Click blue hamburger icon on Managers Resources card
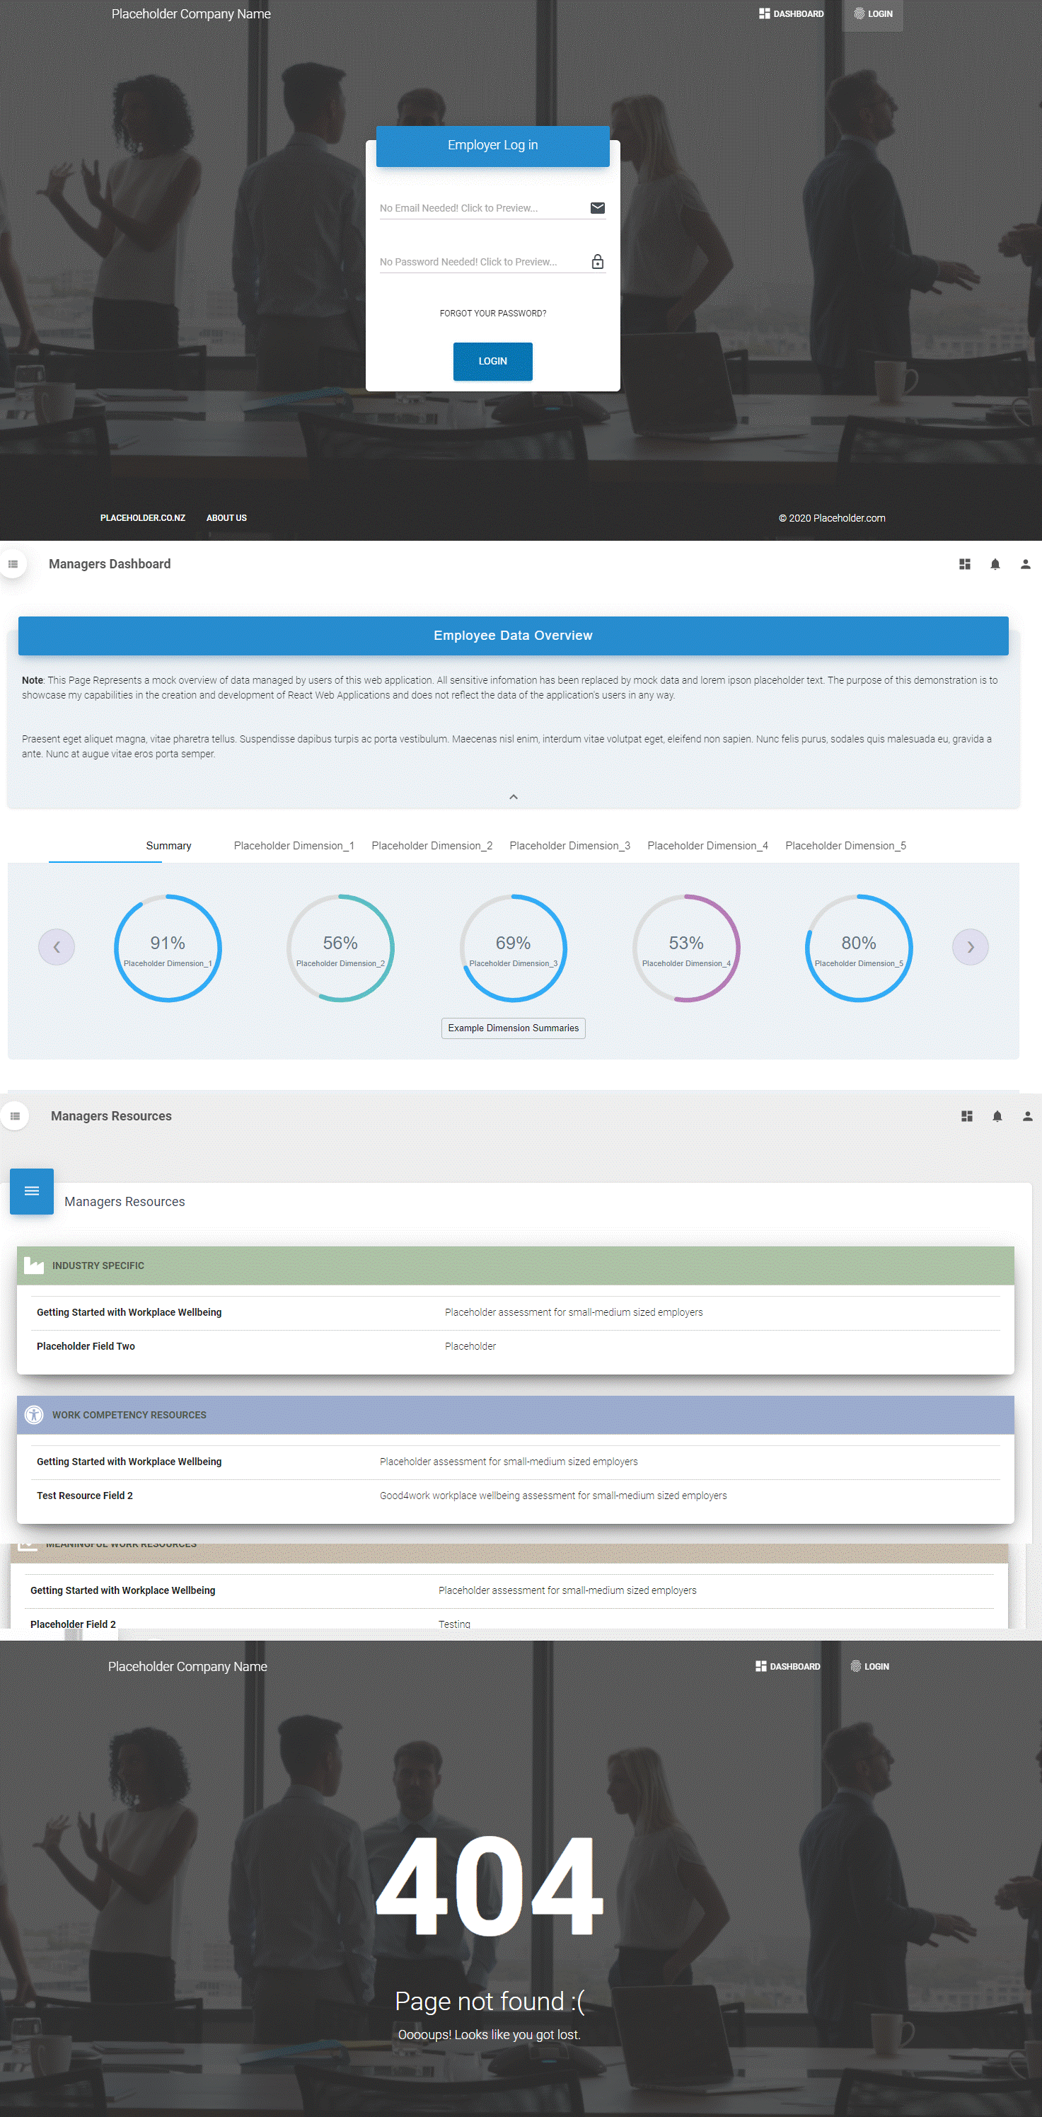The image size is (1042, 2117). coord(32,1191)
